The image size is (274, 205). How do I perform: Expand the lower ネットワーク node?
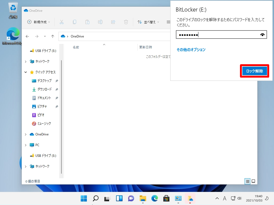26,166
